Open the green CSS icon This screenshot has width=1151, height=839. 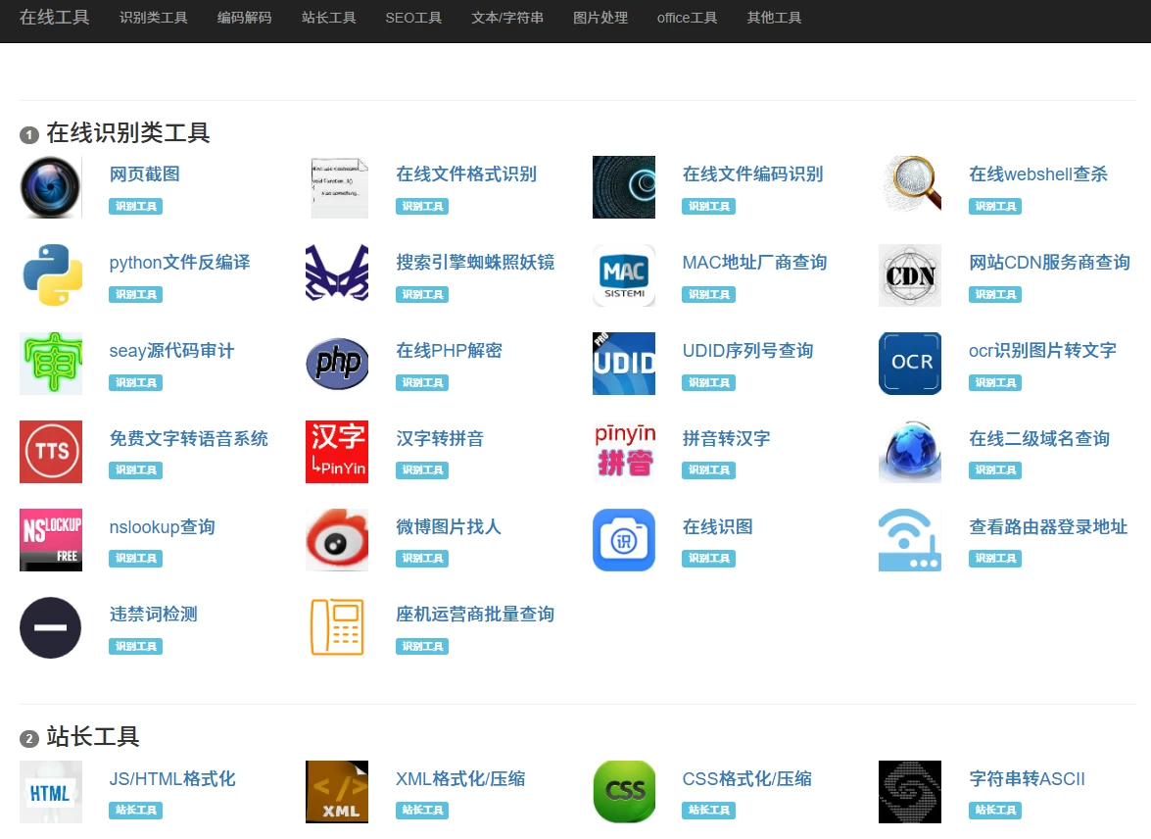pos(624,792)
